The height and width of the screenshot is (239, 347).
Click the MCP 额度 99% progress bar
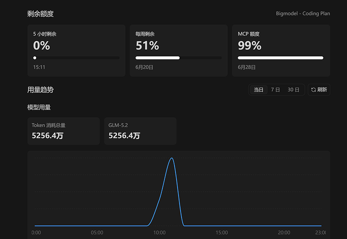point(281,58)
